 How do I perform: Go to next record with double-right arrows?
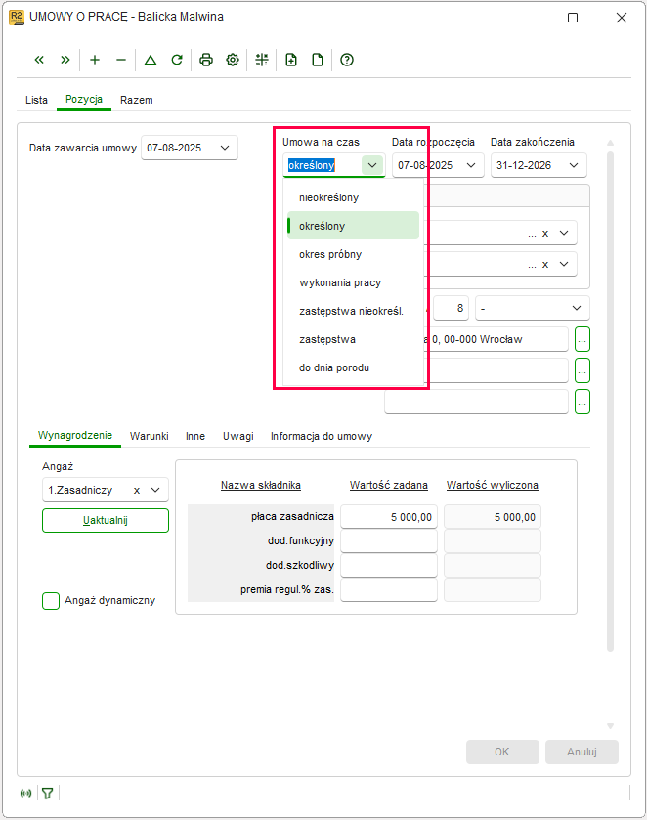[65, 60]
